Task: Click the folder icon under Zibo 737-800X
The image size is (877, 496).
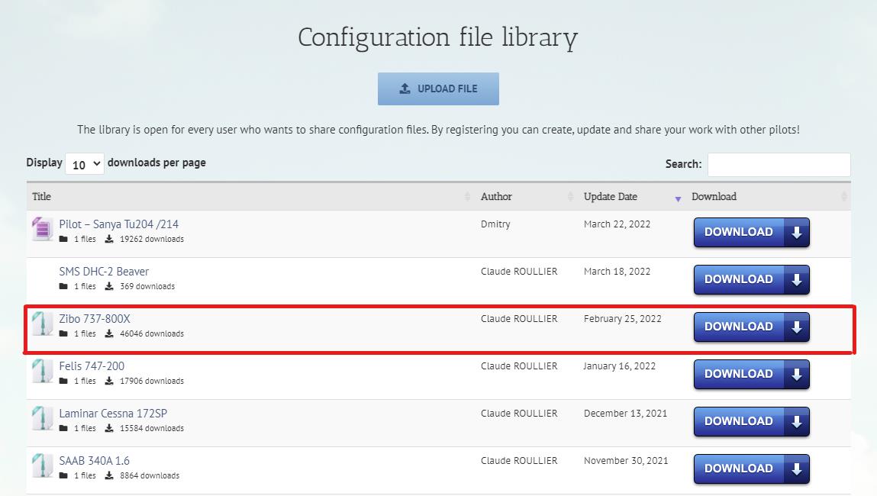Action: coord(63,333)
